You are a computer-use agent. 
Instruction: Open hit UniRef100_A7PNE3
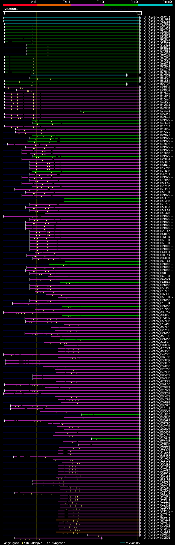pos(157,24)
